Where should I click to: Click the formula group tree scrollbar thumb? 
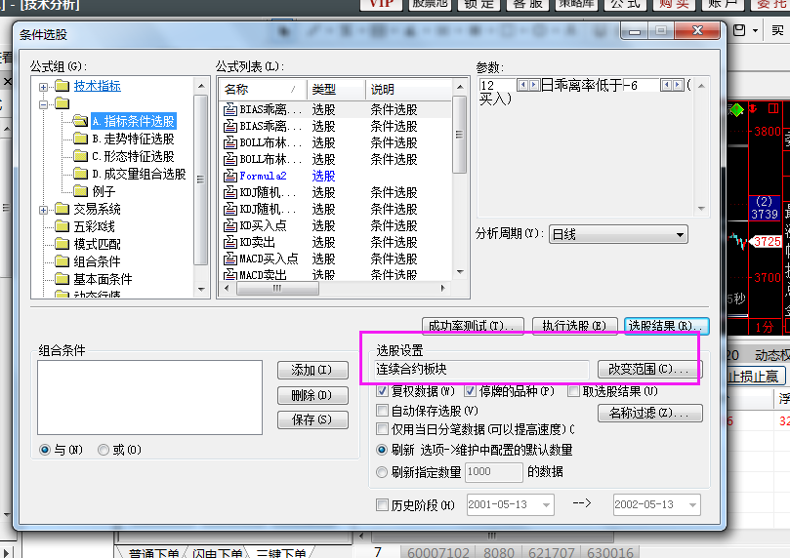point(201,179)
